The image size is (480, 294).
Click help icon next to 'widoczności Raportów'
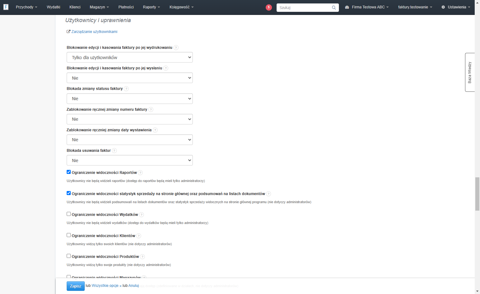[x=140, y=173]
